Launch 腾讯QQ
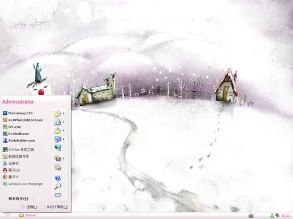The height and width of the screenshot is (219, 293). [11, 170]
